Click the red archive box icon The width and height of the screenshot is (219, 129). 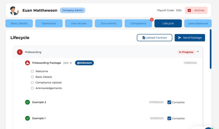[x=189, y=10]
